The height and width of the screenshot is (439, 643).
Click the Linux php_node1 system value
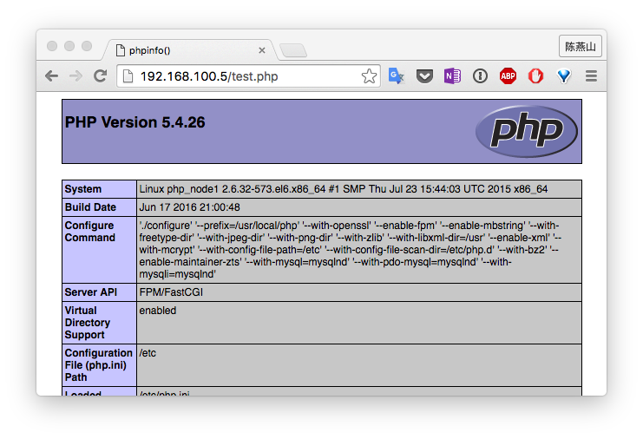pyautogui.click(x=344, y=189)
